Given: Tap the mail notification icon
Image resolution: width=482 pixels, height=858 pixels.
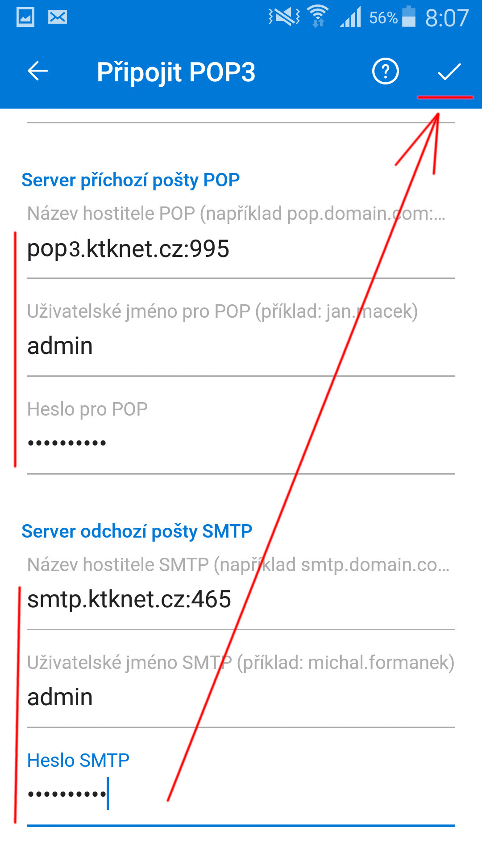Looking at the screenshot, I should pyautogui.click(x=58, y=17).
